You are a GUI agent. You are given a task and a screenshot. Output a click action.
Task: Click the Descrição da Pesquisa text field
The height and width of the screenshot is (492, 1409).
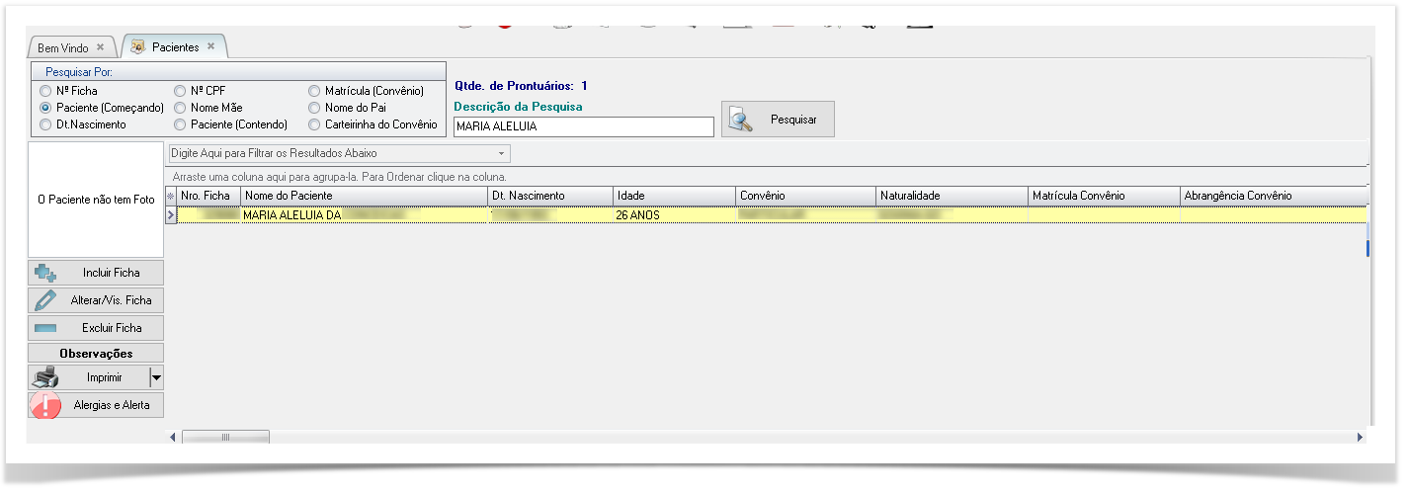pos(583,126)
